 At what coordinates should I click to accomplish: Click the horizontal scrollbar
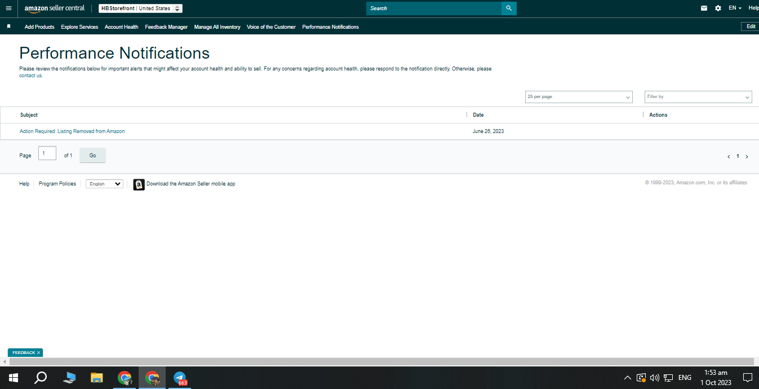click(x=381, y=361)
